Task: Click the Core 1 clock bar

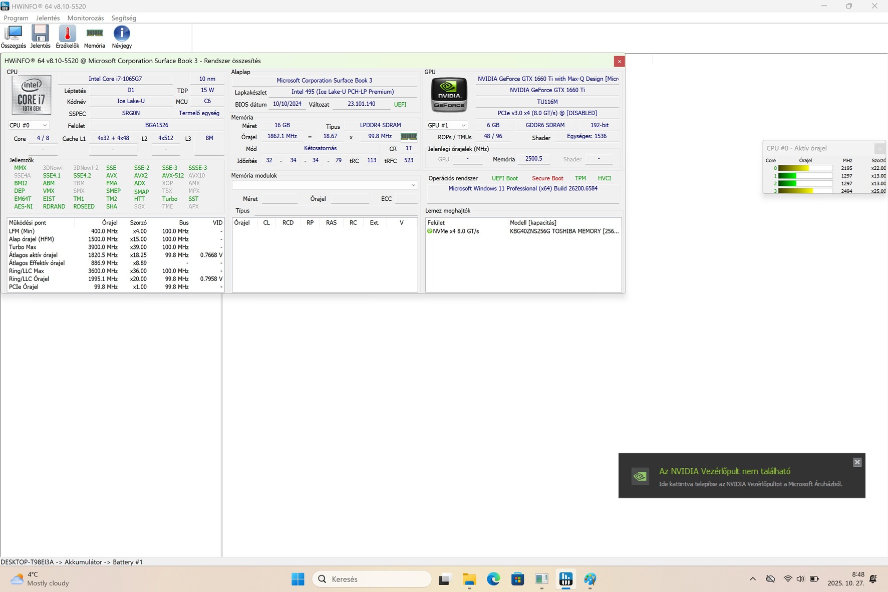Action: tap(805, 176)
